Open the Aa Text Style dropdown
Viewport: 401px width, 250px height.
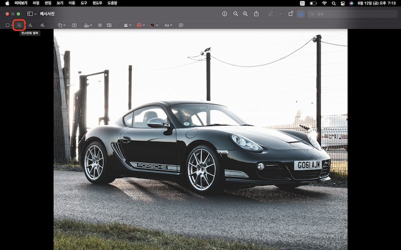point(168,25)
